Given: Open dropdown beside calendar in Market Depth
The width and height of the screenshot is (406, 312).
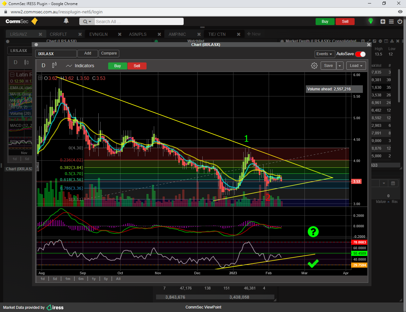Looking at the screenshot, I should (384, 183).
